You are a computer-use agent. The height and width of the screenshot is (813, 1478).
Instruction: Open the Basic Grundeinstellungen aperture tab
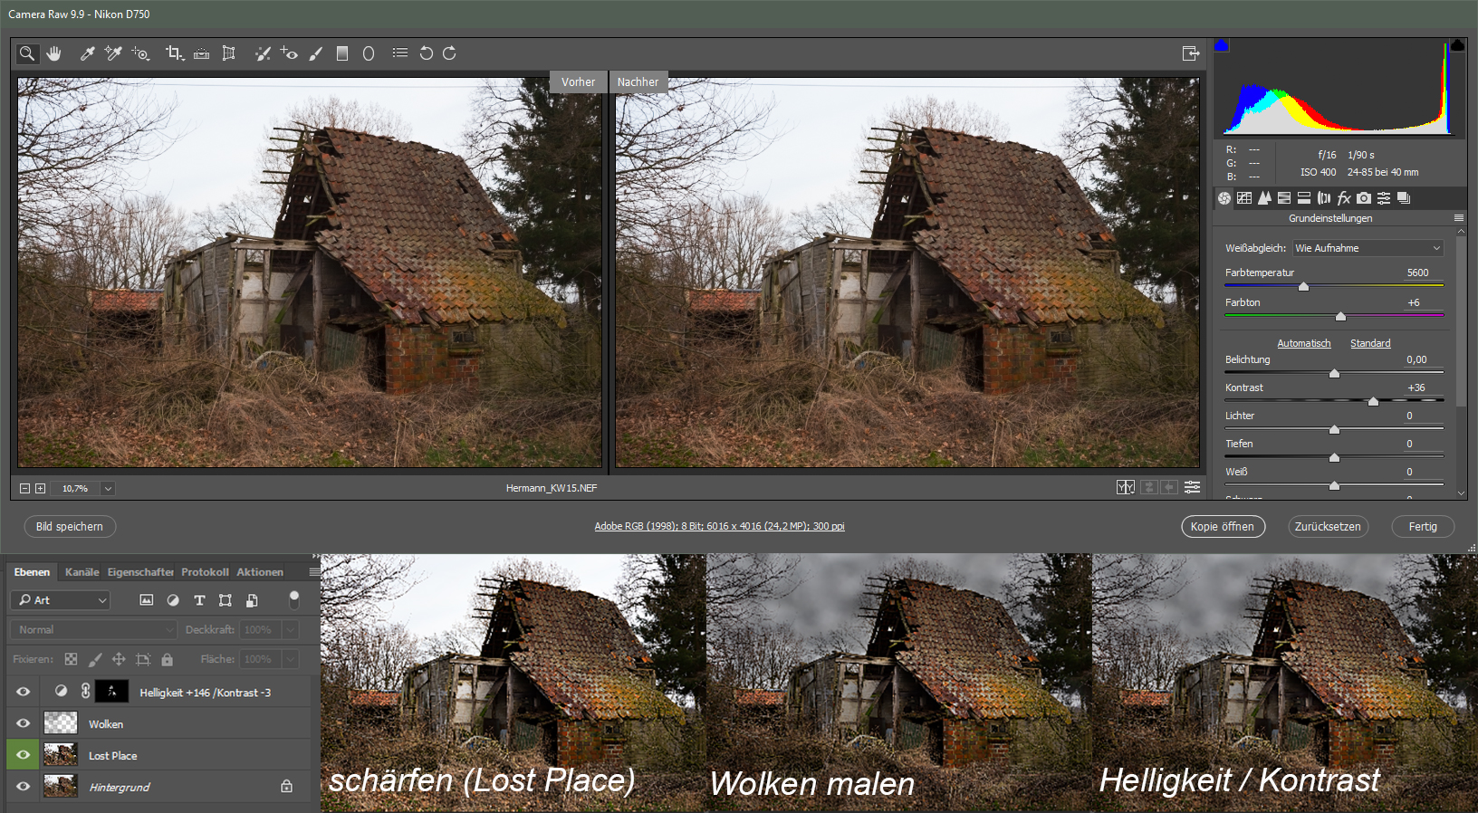coord(1224,198)
